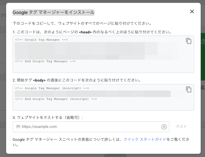Click step 1 instruction mentioning <head>
The width and height of the screenshot is (205, 157).
click(x=92, y=32)
